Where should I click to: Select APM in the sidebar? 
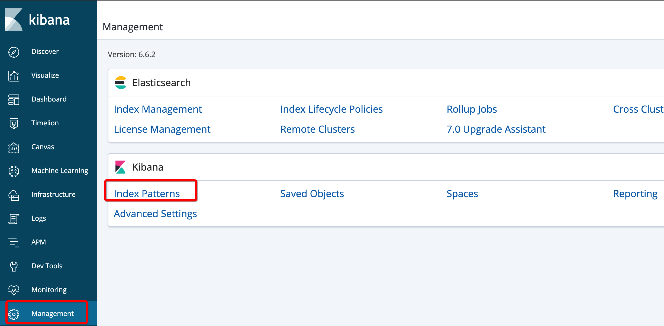[38, 242]
